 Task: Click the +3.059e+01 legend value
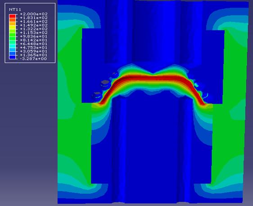(34, 51)
